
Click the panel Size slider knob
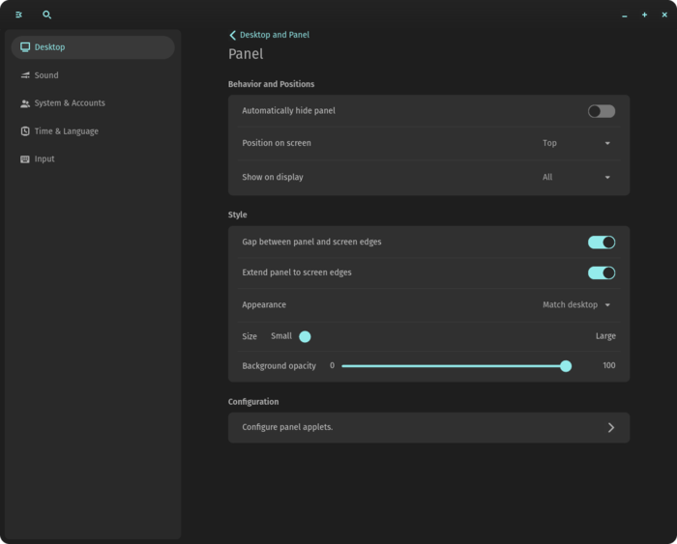click(x=305, y=336)
